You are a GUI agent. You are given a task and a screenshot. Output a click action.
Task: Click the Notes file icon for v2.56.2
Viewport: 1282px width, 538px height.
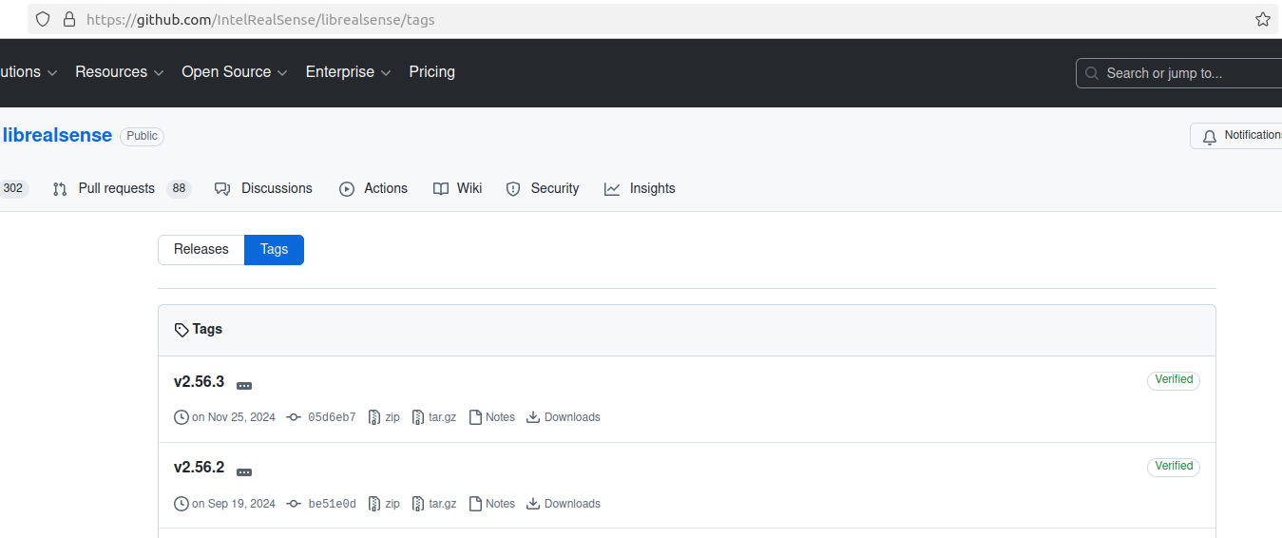pyautogui.click(x=476, y=504)
